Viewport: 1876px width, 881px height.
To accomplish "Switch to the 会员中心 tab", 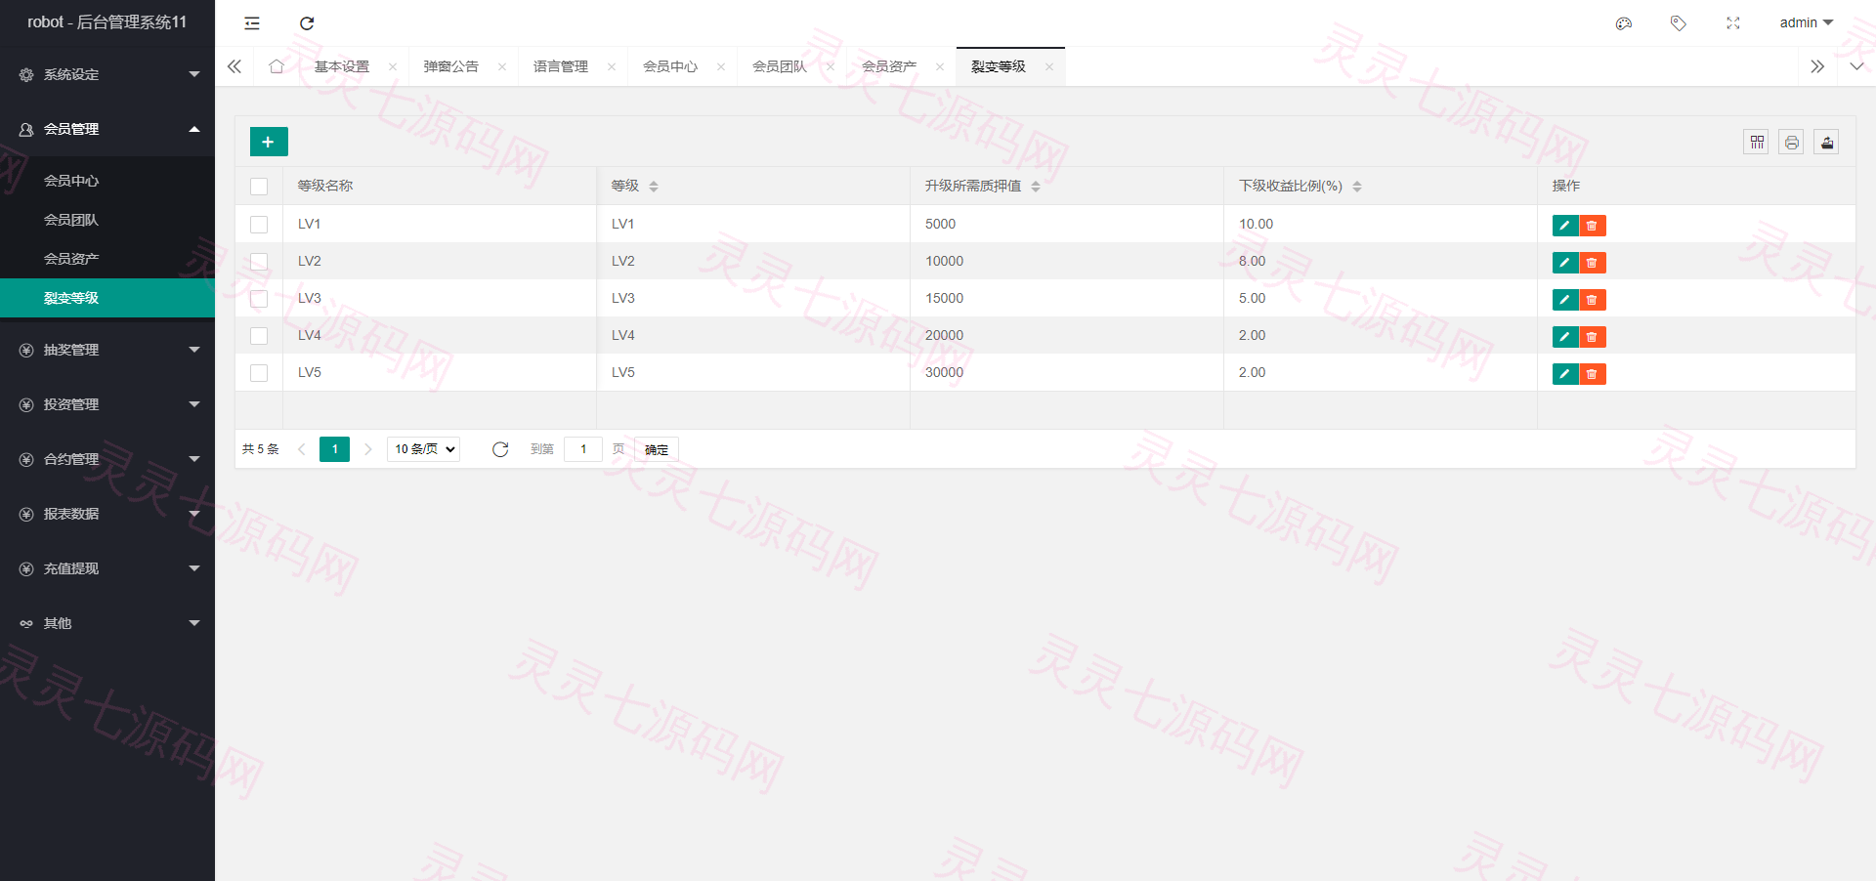I will (670, 66).
